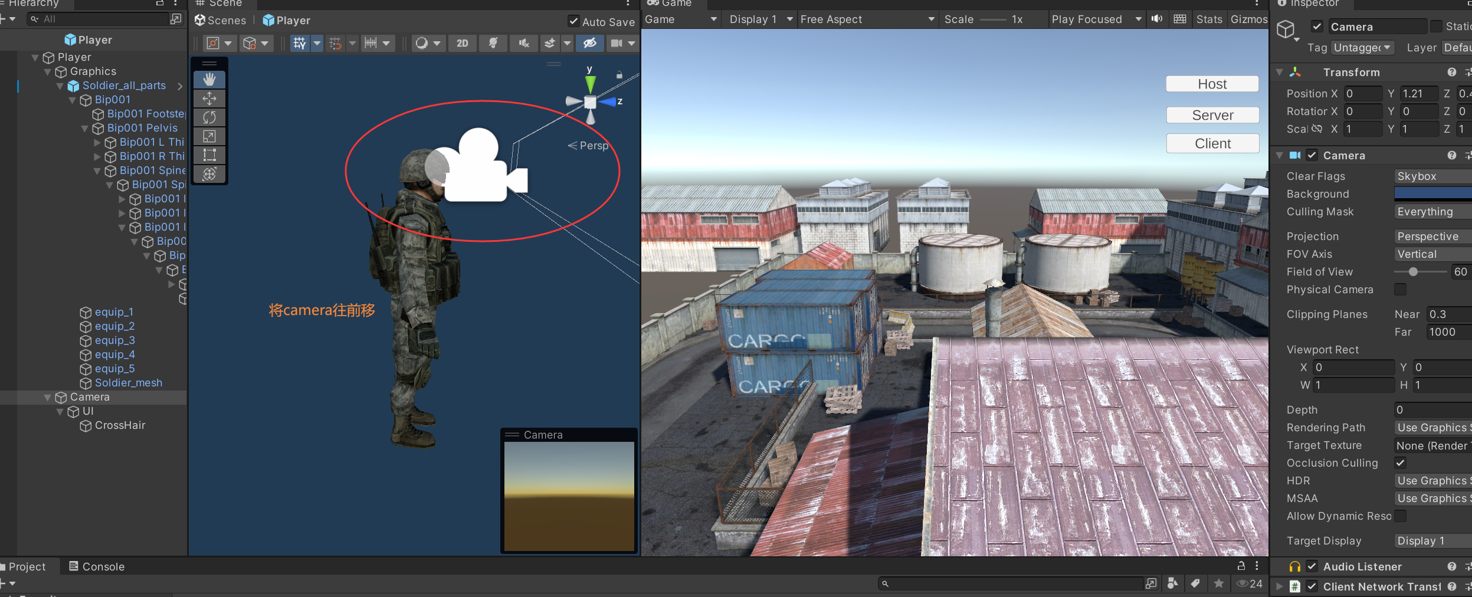Image resolution: width=1472 pixels, height=597 pixels.
Task: Toggle scene effects (skybox/fog) icon
Action: pos(550,43)
